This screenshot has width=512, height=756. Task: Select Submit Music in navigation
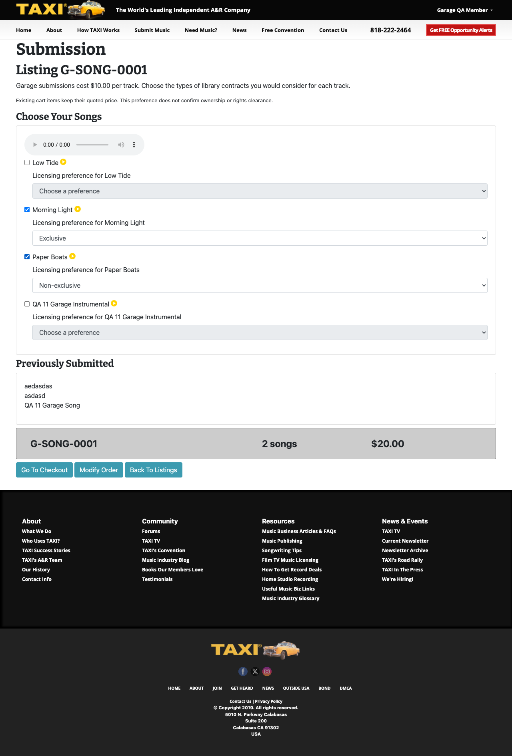pos(152,30)
